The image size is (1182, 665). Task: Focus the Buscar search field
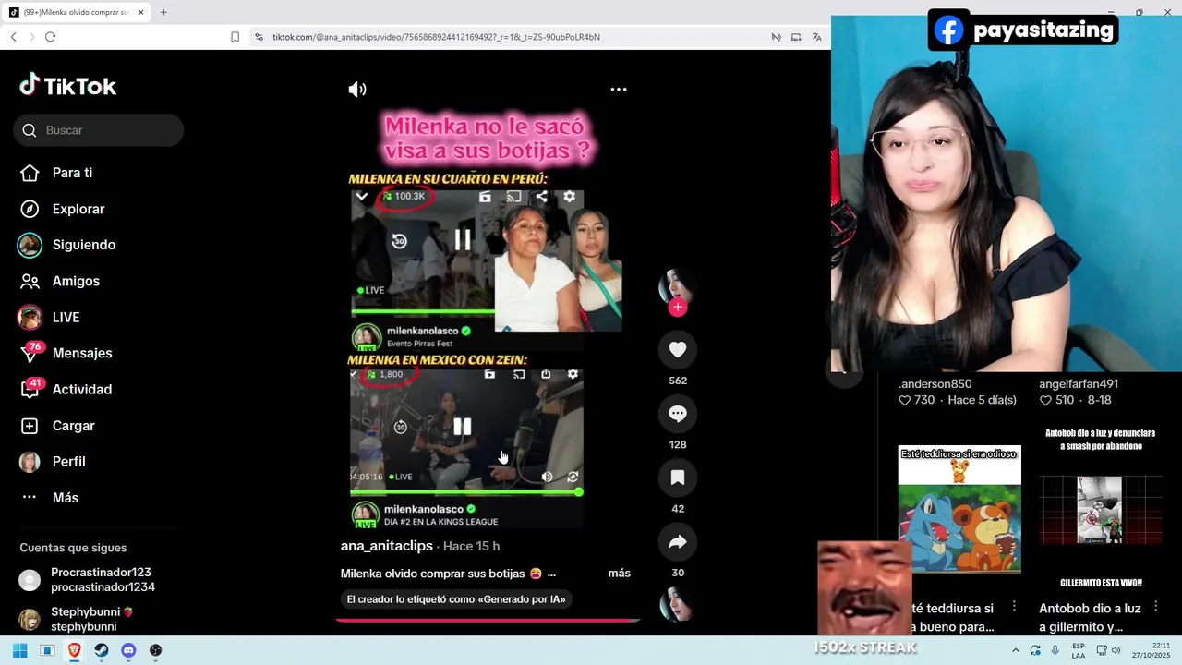click(99, 130)
